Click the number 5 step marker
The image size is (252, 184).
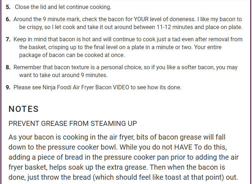tap(8, 7)
